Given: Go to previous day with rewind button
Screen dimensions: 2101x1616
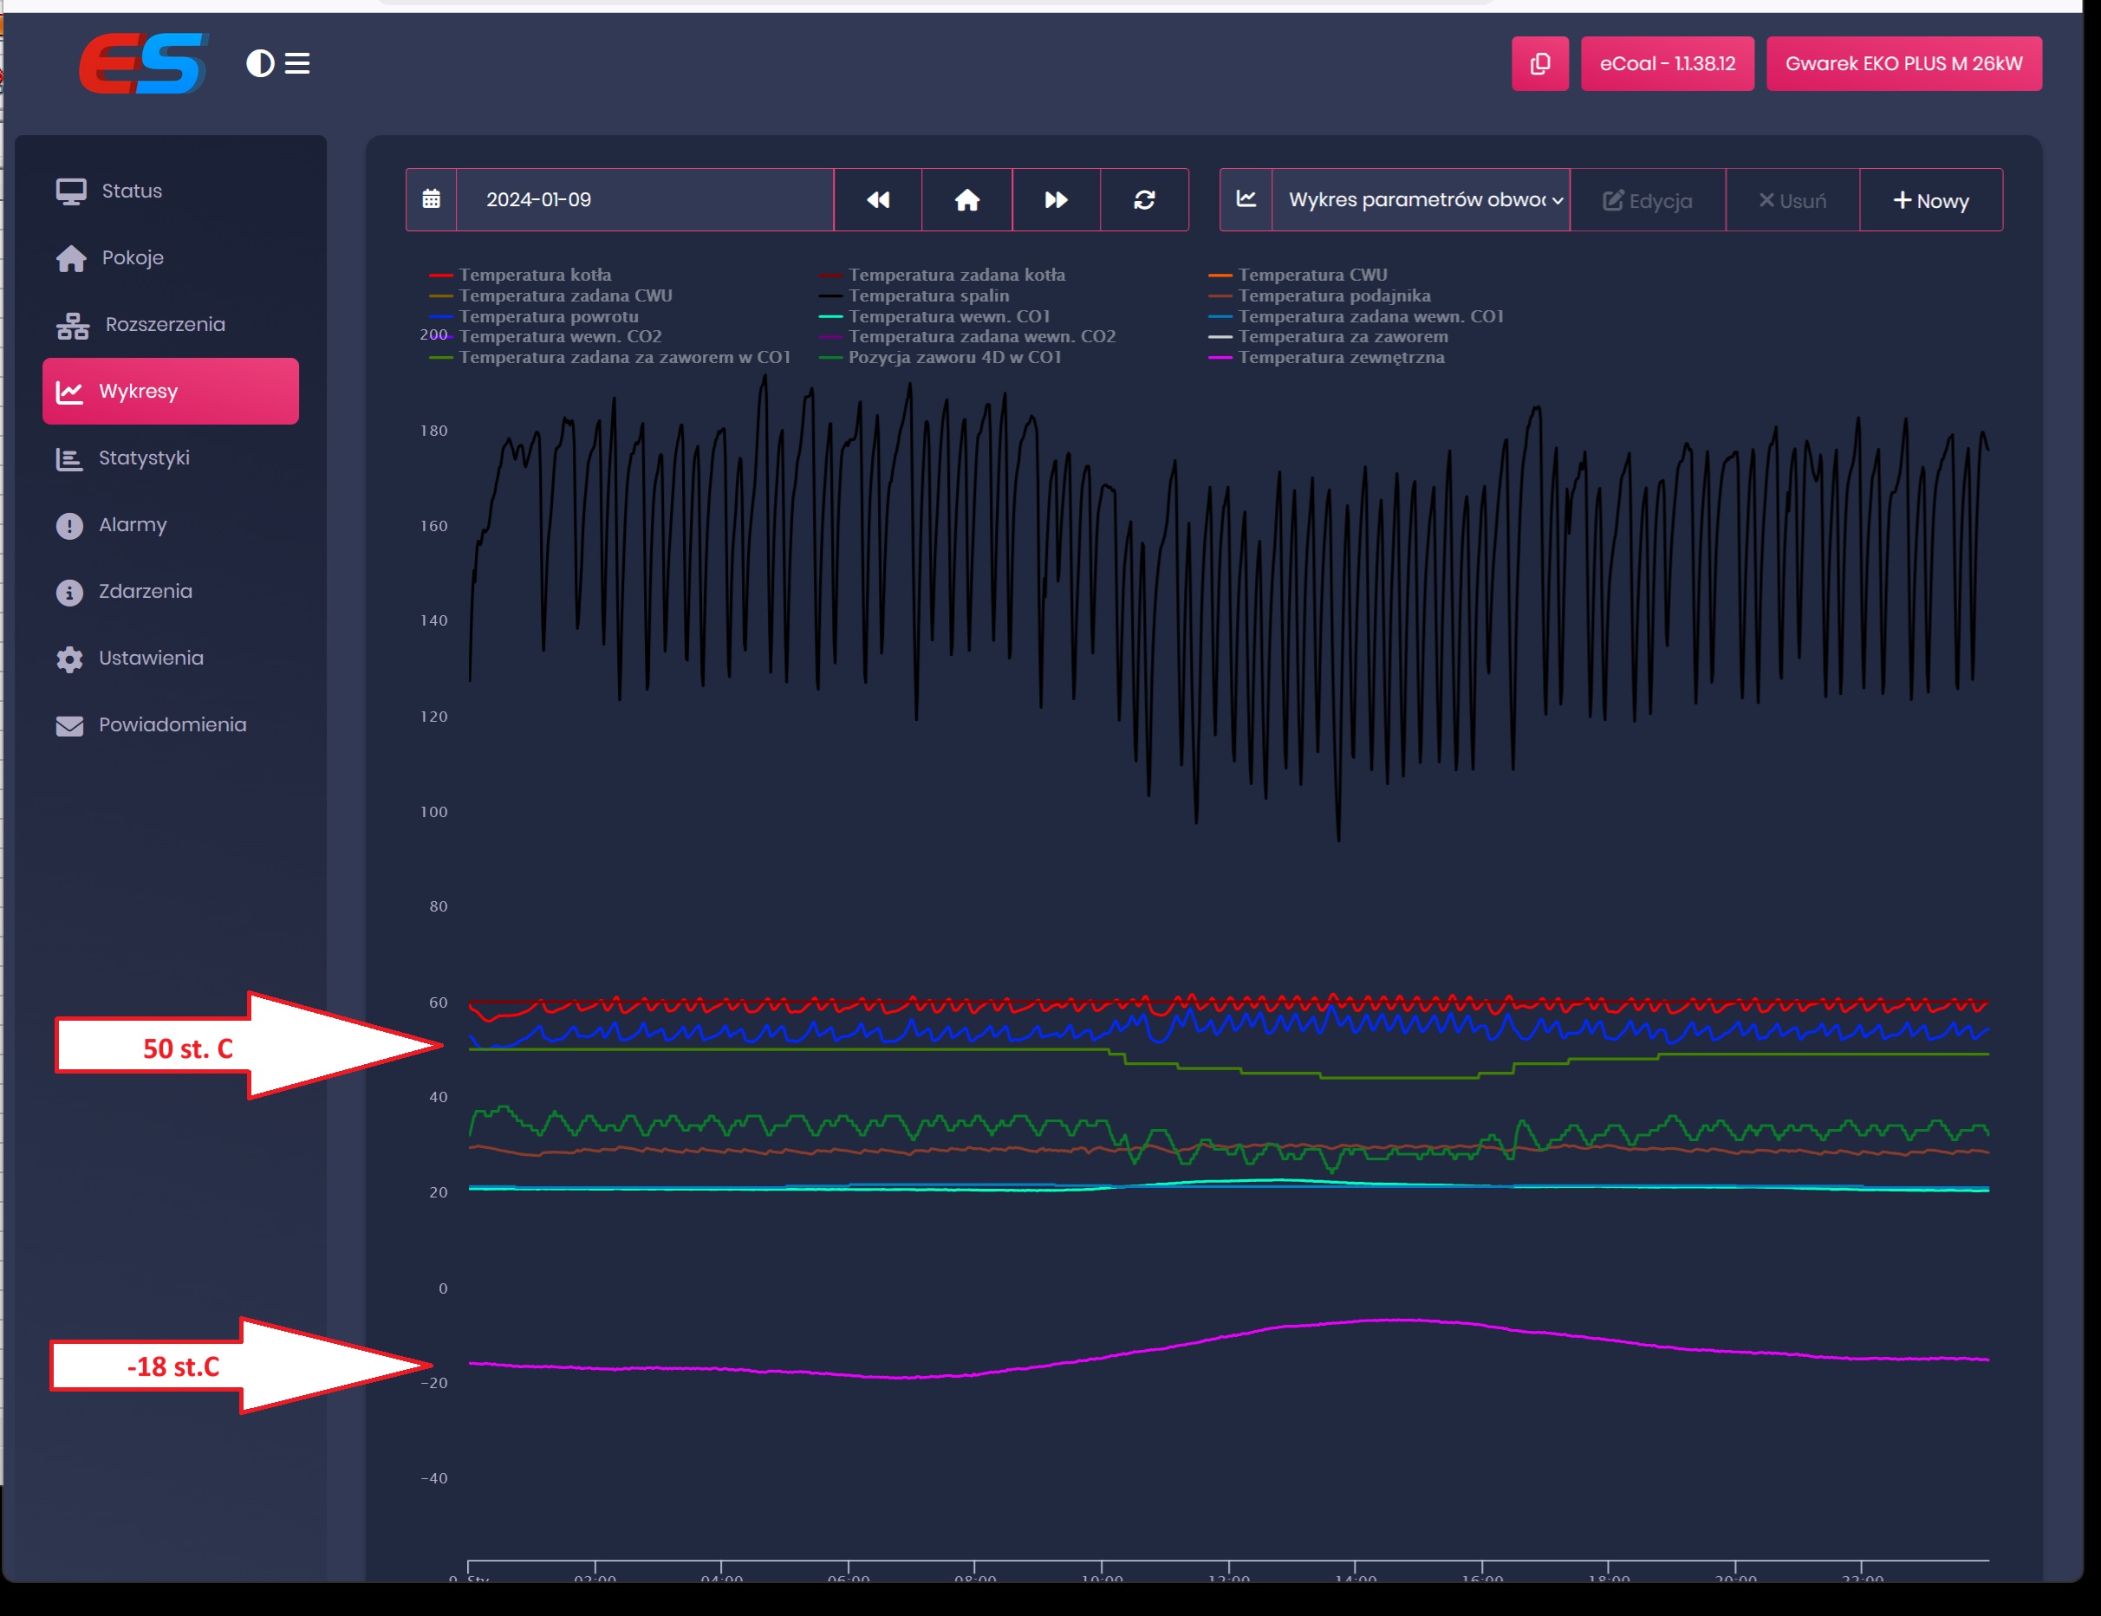Looking at the screenshot, I should [x=877, y=199].
